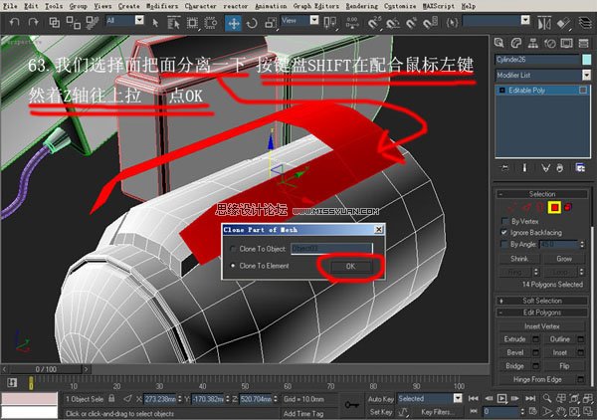
Task: Click the Configure Modifier Sets icon
Action: click(580, 167)
